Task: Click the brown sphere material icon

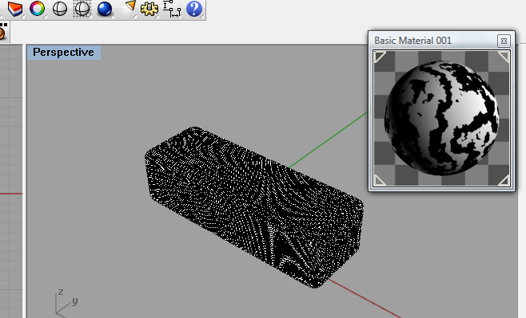Action: (2, 33)
